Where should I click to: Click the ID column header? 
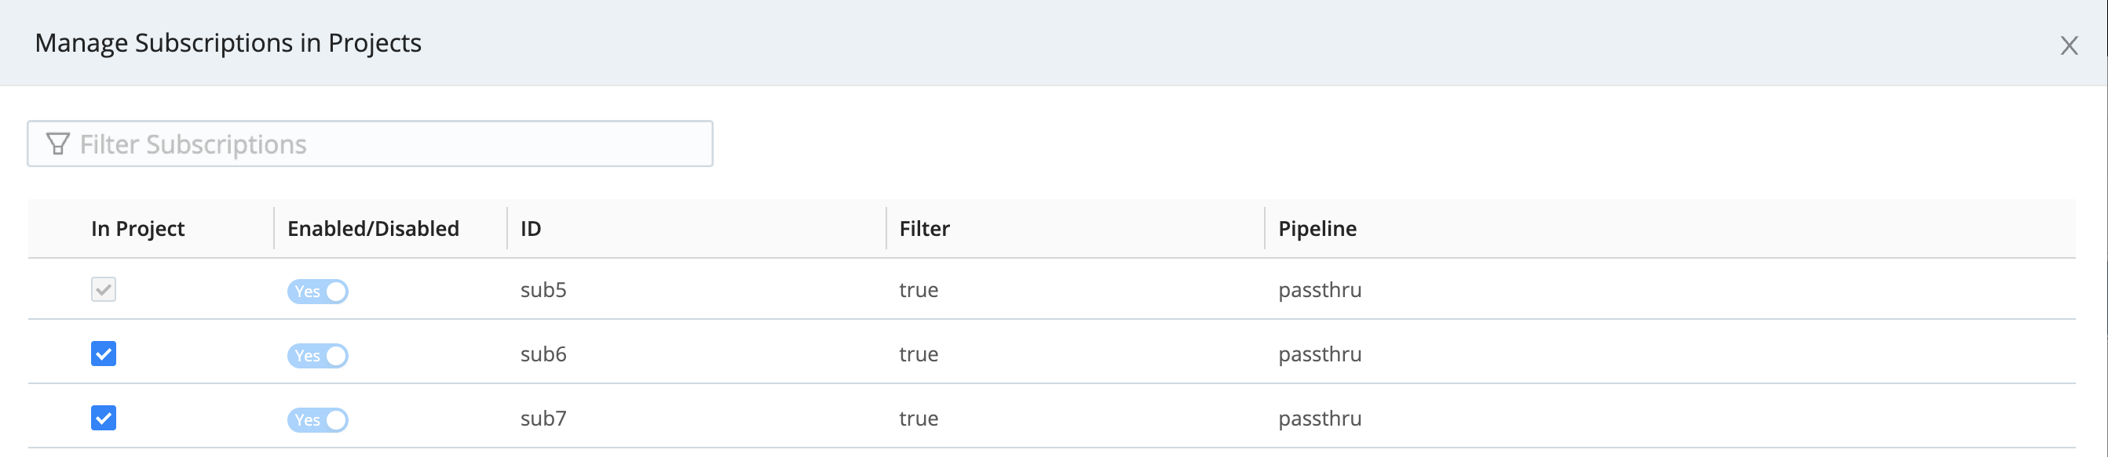531,229
